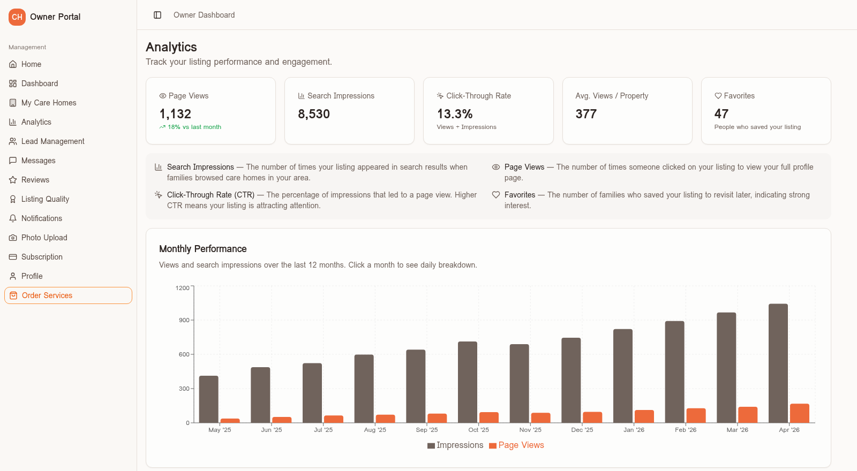Open the Order Services button
857x471 pixels.
[x=68, y=295]
